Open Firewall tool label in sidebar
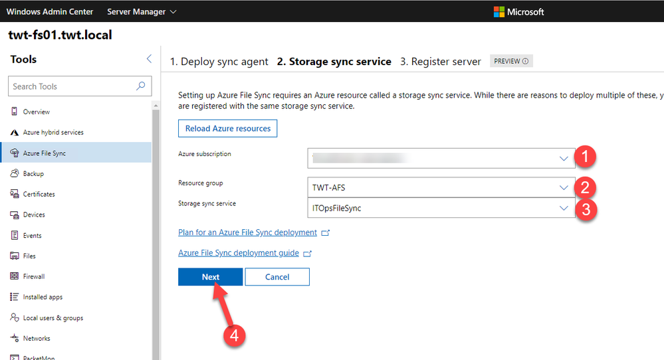664x360 pixels. point(34,277)
